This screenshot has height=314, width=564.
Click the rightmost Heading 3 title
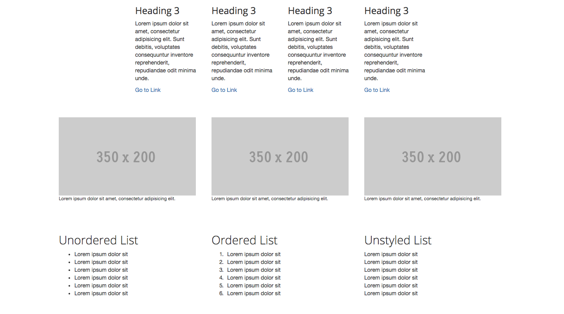(x=386, y=11)
